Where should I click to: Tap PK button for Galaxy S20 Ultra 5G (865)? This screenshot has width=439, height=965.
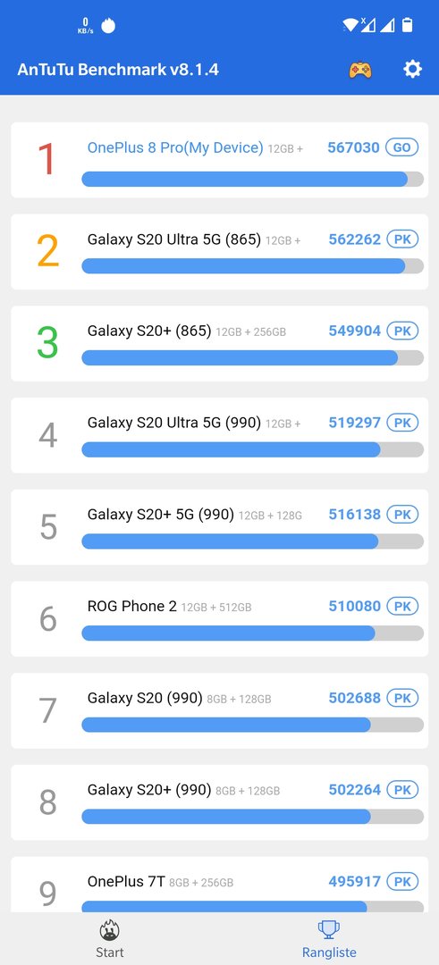[402, 239]
